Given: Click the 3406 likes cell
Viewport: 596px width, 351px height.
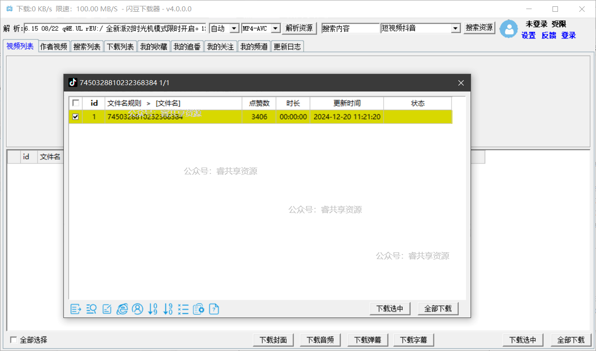Looking at the screenshot, I should tap(259, 117).
